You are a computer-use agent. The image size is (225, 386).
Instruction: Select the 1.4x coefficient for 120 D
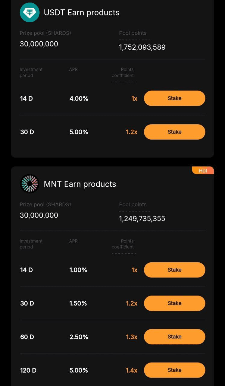pyautogui.click(x=132, y=370)
